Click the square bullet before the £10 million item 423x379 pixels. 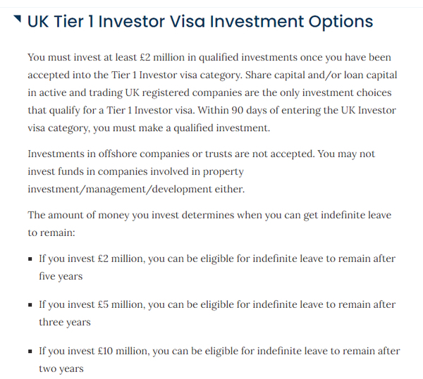pyautogui.click(x=30, y=352)
